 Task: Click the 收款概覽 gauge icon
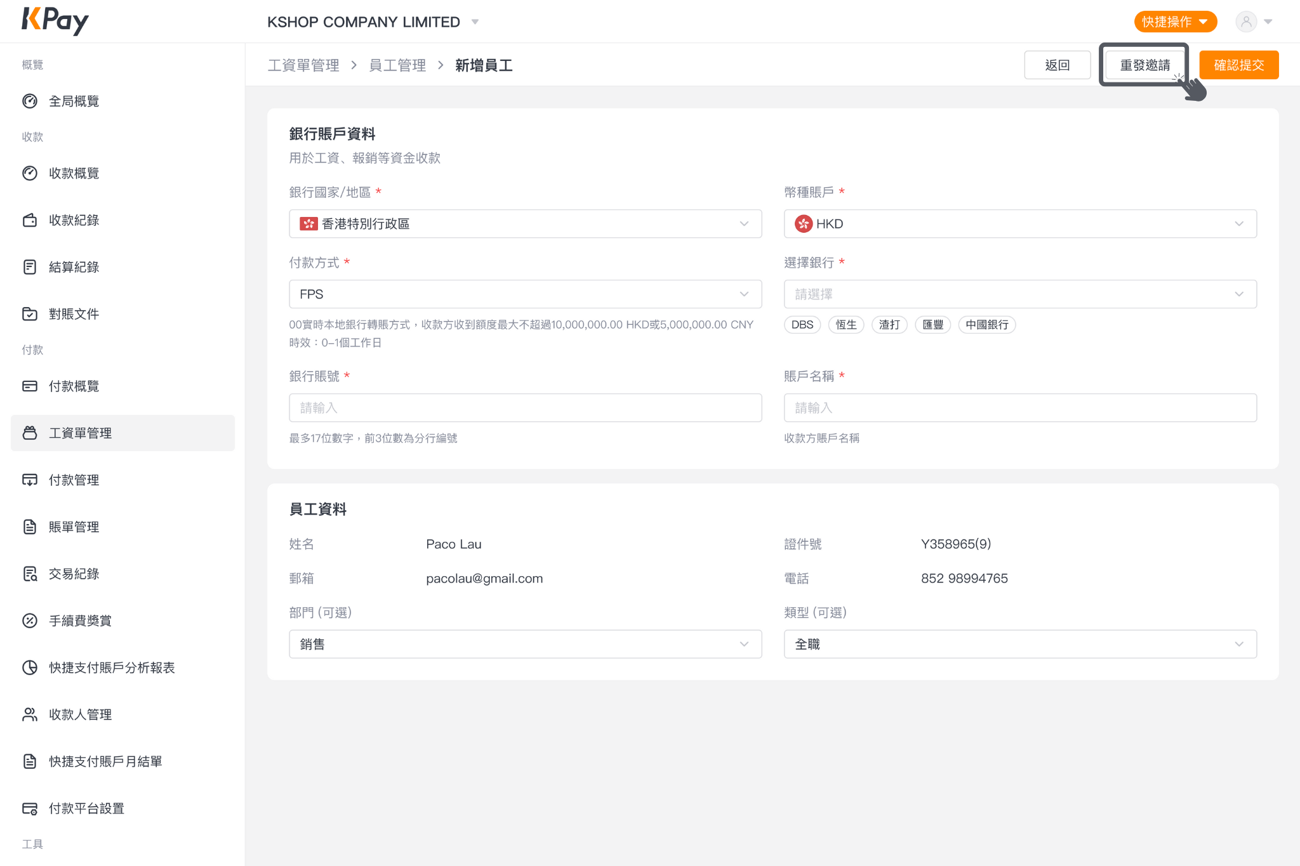click(x=30, y=173)
